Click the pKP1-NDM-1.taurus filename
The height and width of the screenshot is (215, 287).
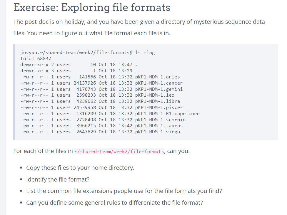[x=159, y=126]
